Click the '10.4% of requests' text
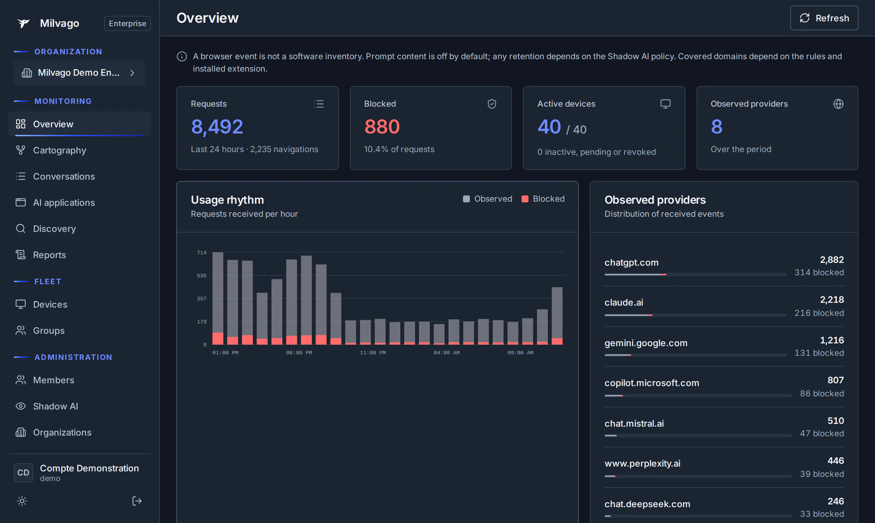This screenshot has height=523, width=875. pos(399,149)
